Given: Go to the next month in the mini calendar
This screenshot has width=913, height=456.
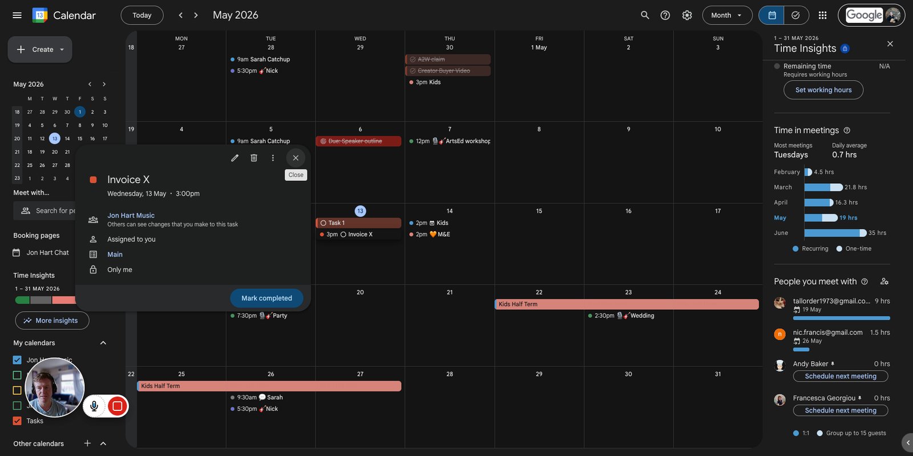Looking at the screenshot, I should (x=104, y=84).
